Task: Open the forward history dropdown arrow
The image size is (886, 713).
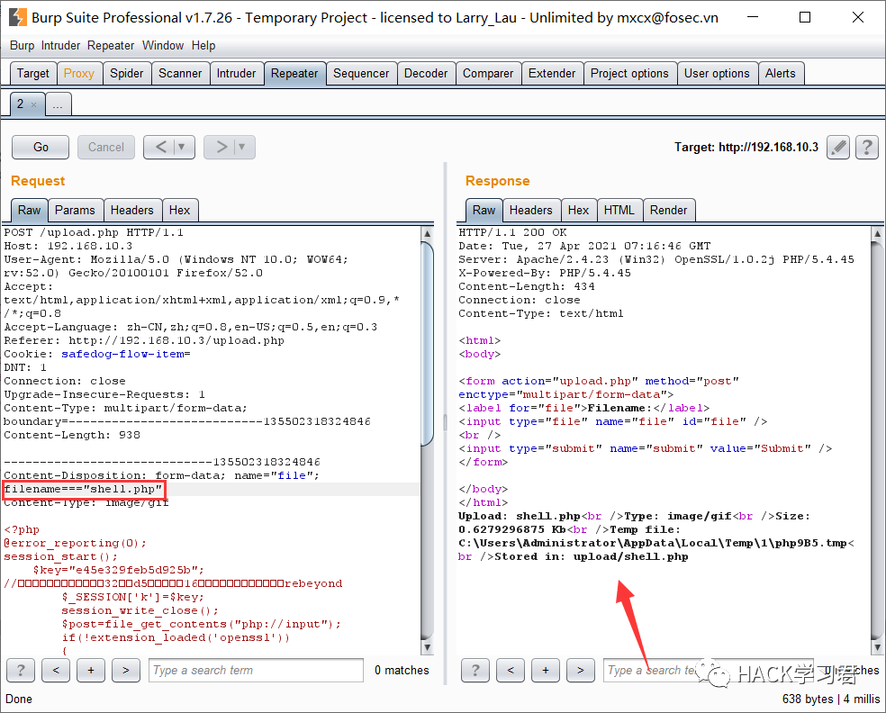Action: click(x=242, y=148)
